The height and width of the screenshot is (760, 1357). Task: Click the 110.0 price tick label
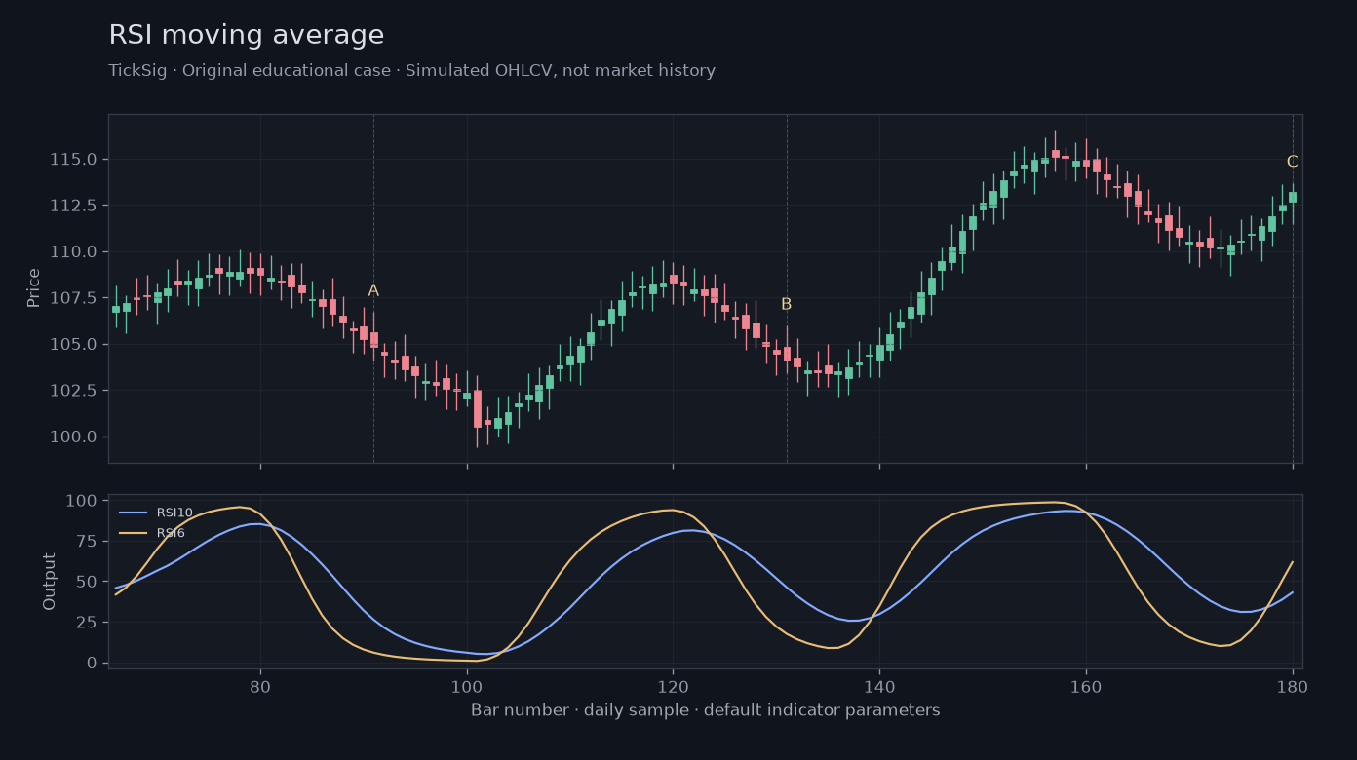click(x=73, y=251)
